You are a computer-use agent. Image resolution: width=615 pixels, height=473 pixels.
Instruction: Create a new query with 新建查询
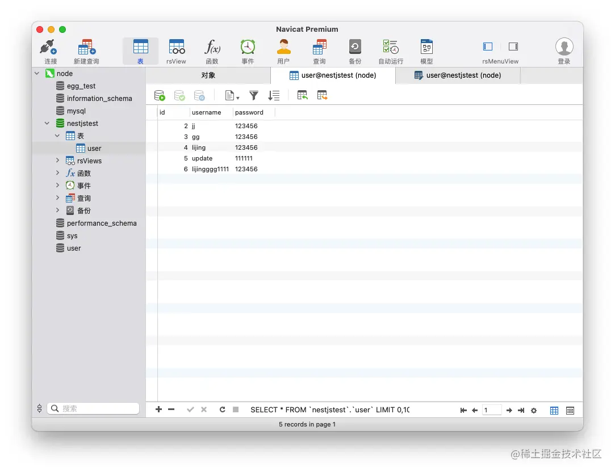pyautogui.click(x=86, y=52)
